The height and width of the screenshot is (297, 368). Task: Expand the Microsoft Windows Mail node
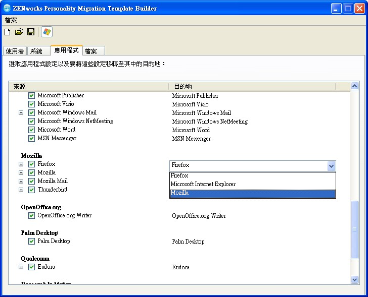(x=21, y=113)
